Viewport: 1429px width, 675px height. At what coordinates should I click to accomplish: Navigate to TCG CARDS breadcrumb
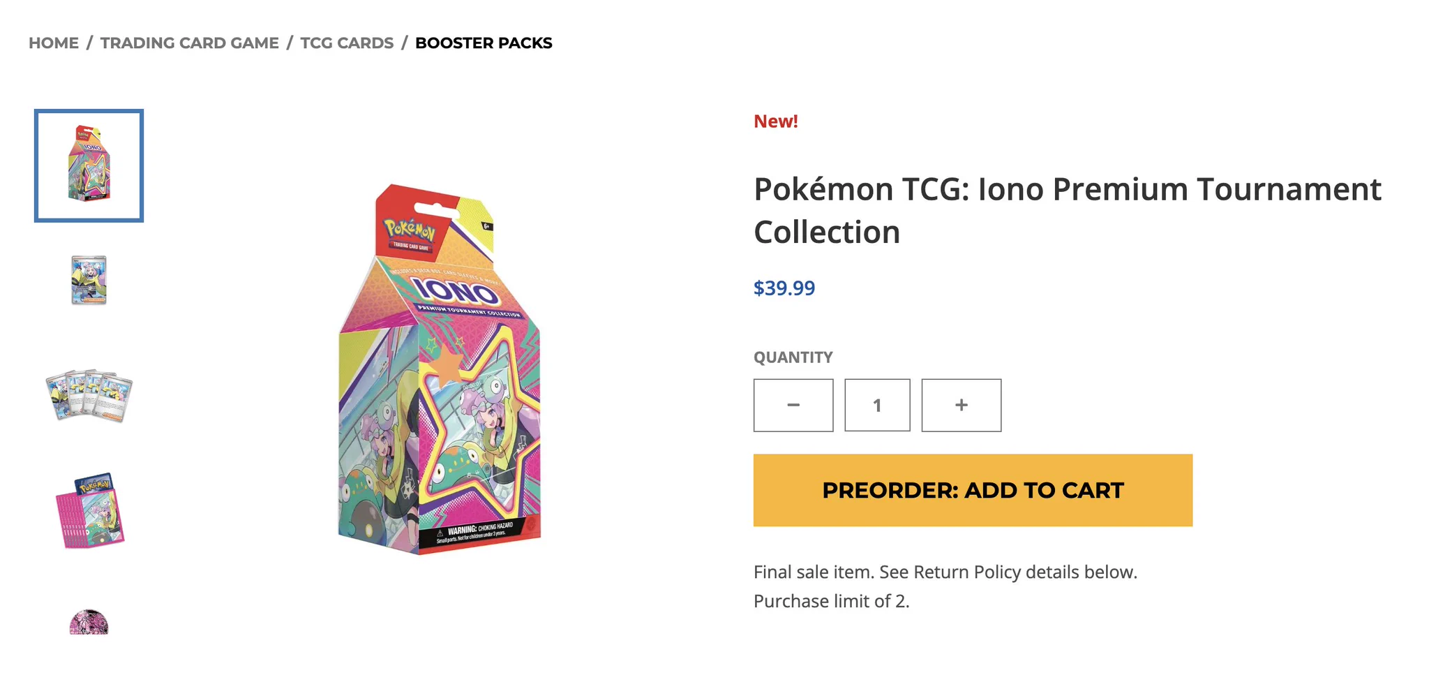pyautogui.click(x=347, y=43)
